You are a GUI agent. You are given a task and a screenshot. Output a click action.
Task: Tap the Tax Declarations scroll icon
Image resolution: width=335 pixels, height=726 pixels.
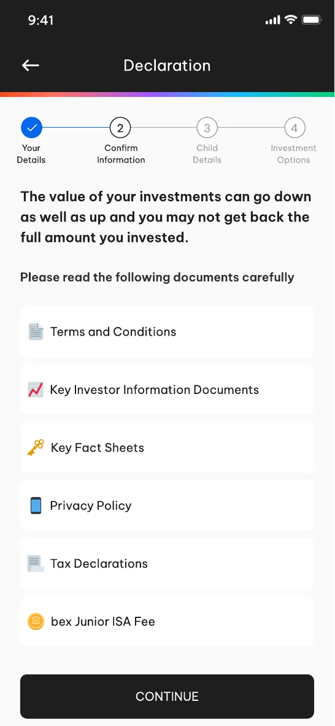pyautogui.click(x=36, y=563)
